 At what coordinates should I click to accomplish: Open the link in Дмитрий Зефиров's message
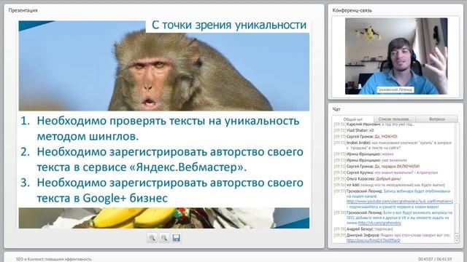(373, 240)
